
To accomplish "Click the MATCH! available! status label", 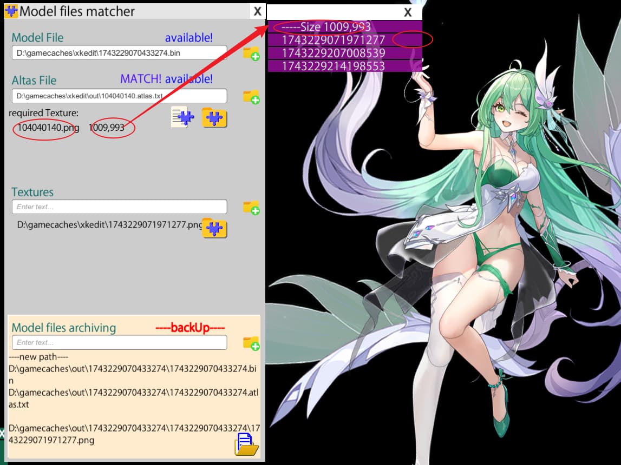I will [x=166, y=79].
